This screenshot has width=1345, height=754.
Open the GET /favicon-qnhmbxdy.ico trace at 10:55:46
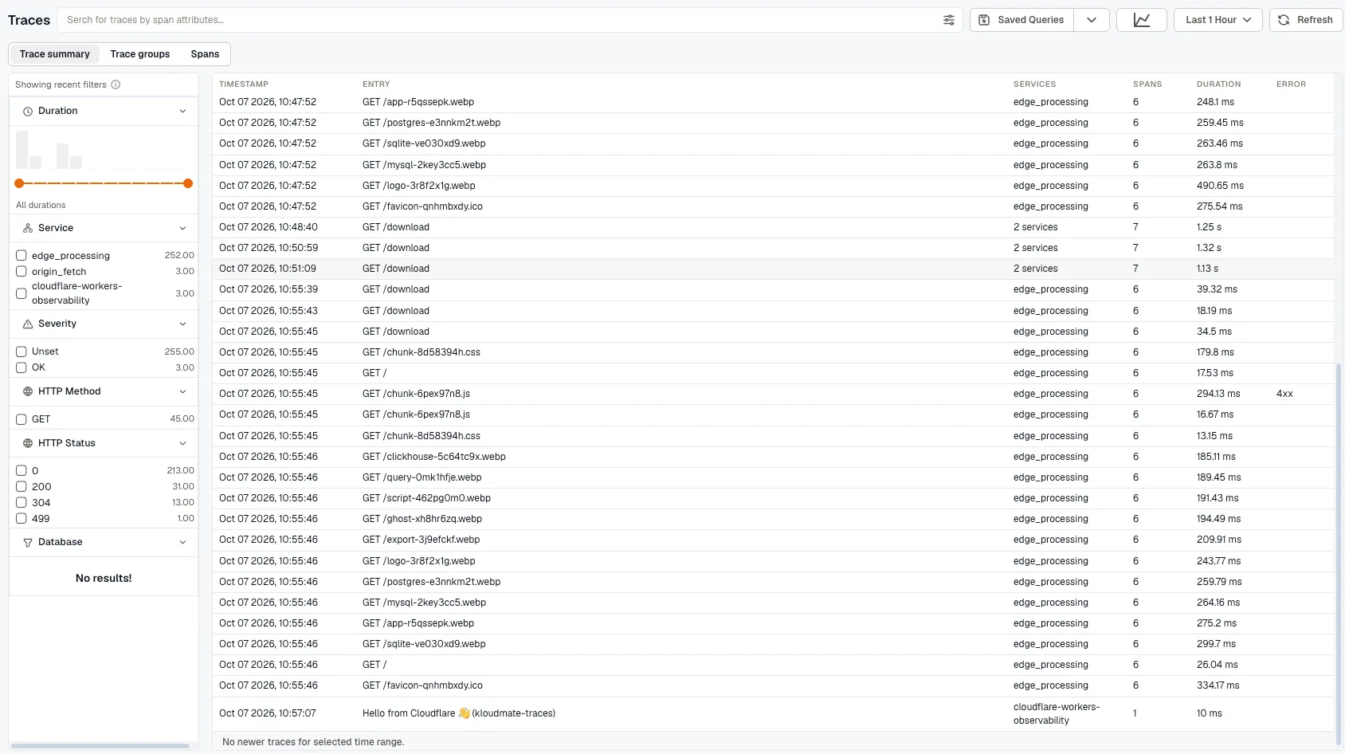773,685
